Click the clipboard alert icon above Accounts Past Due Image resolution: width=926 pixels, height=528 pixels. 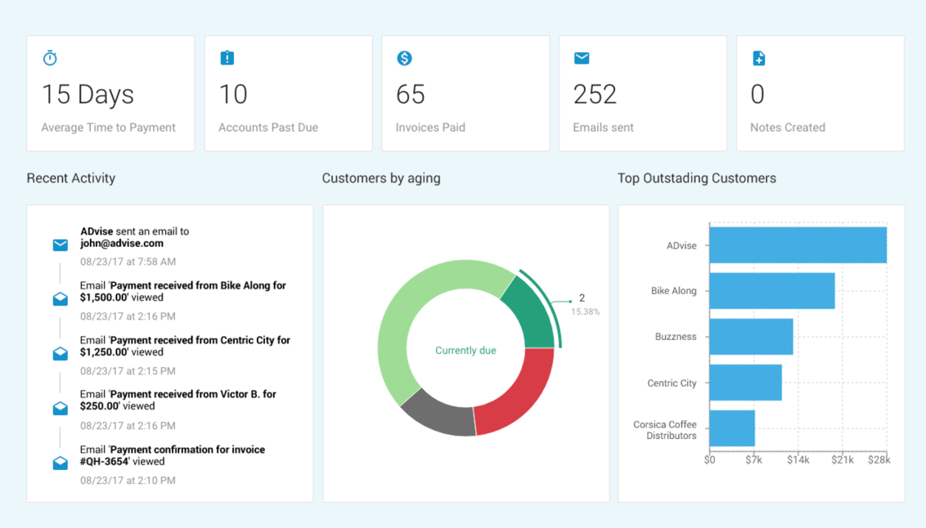coord(227,58)
